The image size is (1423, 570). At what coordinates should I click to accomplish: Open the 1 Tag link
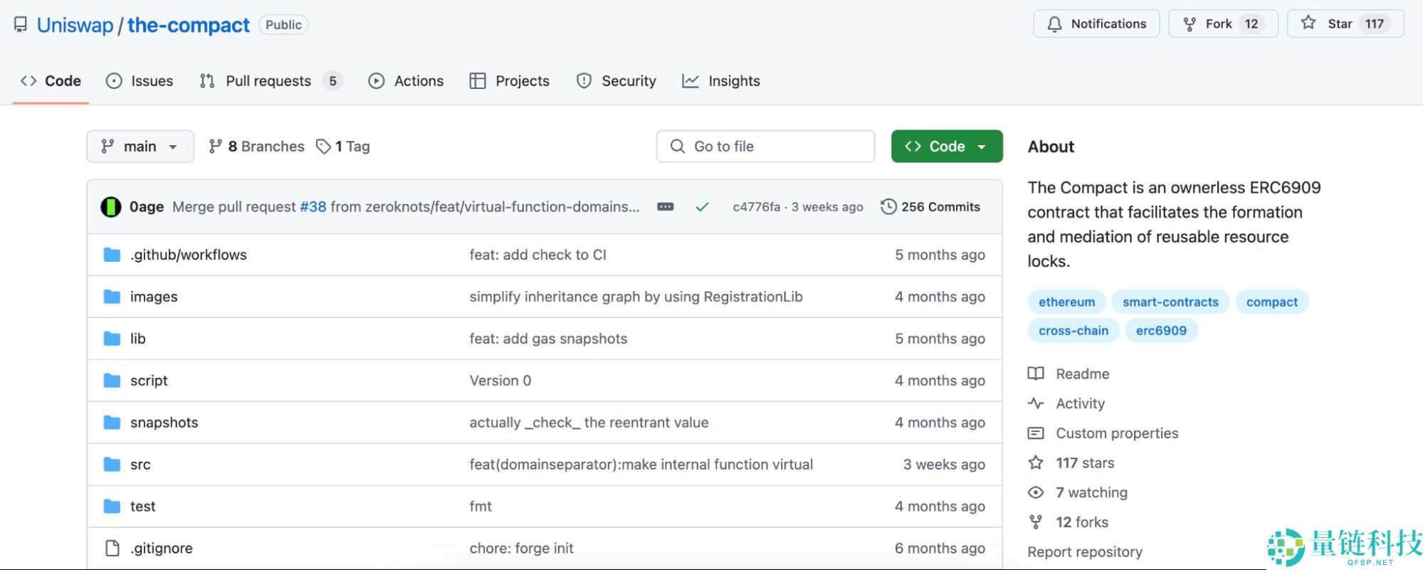coord(344,147)
